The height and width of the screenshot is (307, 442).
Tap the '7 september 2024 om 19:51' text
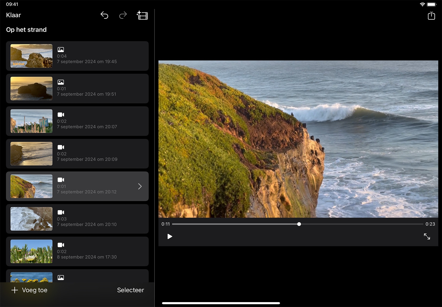[87, 94]
